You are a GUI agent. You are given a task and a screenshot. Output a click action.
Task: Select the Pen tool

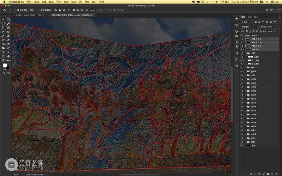click(8, 48)
